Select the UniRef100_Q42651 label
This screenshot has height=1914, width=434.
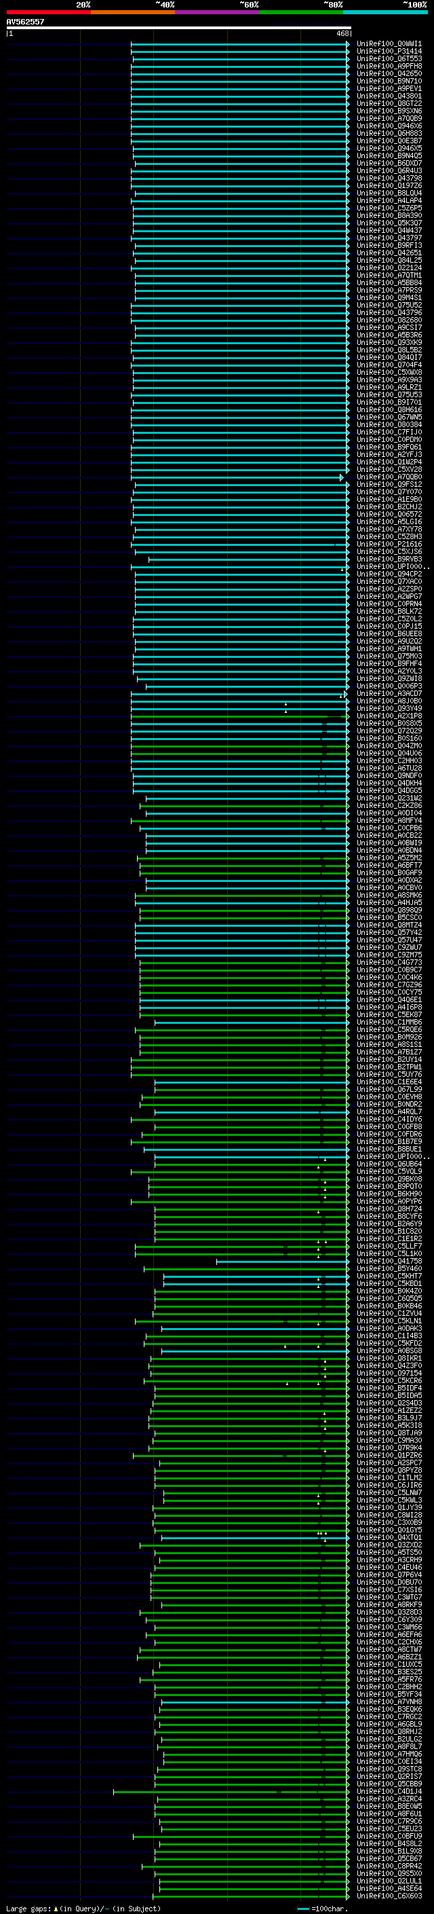pos(389,253)
